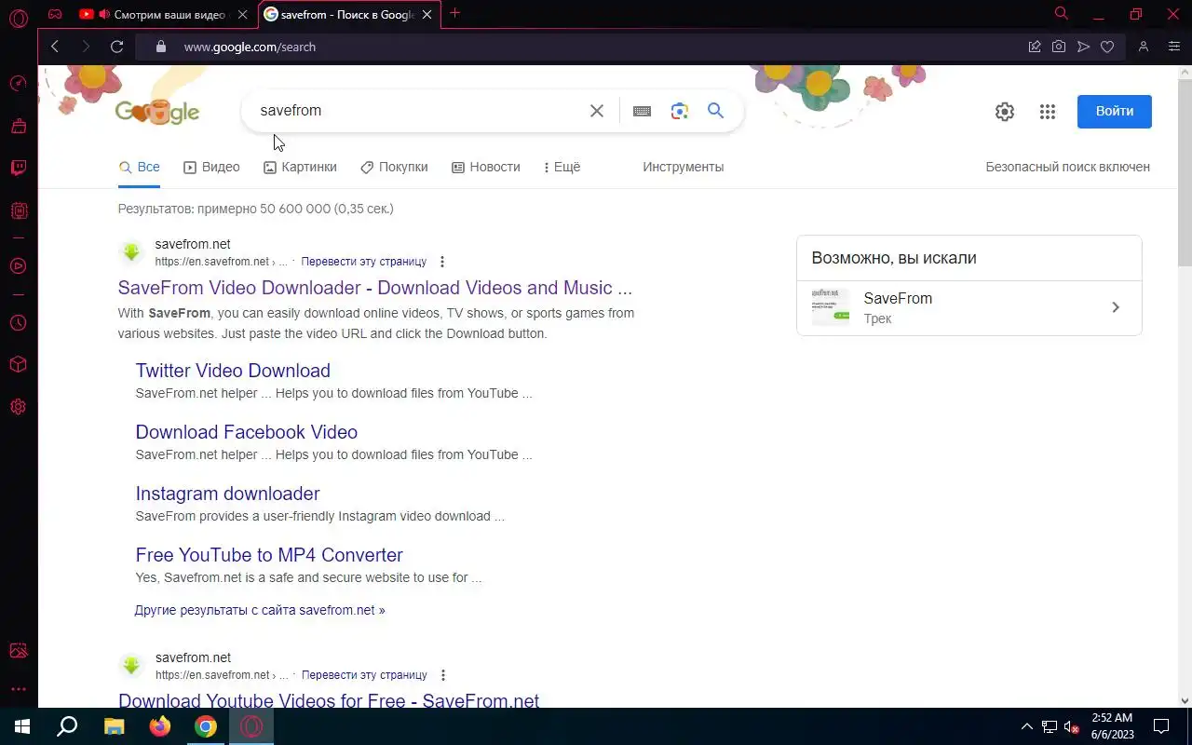The height and width of the screenshot is (745, 1192).
Task: Close the YouTube tab
Action: (x=242, y=15)
